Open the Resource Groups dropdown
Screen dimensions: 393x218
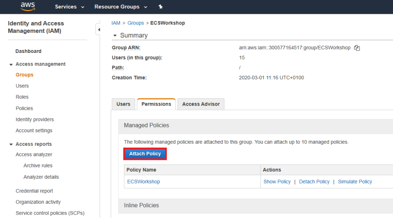[121, 7]
